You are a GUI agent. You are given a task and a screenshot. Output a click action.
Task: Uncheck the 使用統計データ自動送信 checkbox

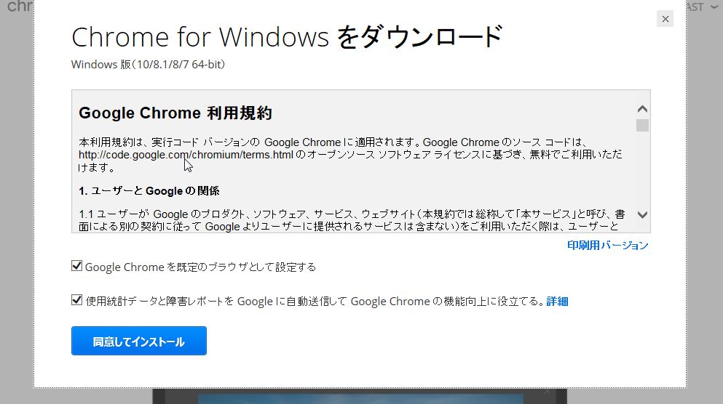point(76,300)
